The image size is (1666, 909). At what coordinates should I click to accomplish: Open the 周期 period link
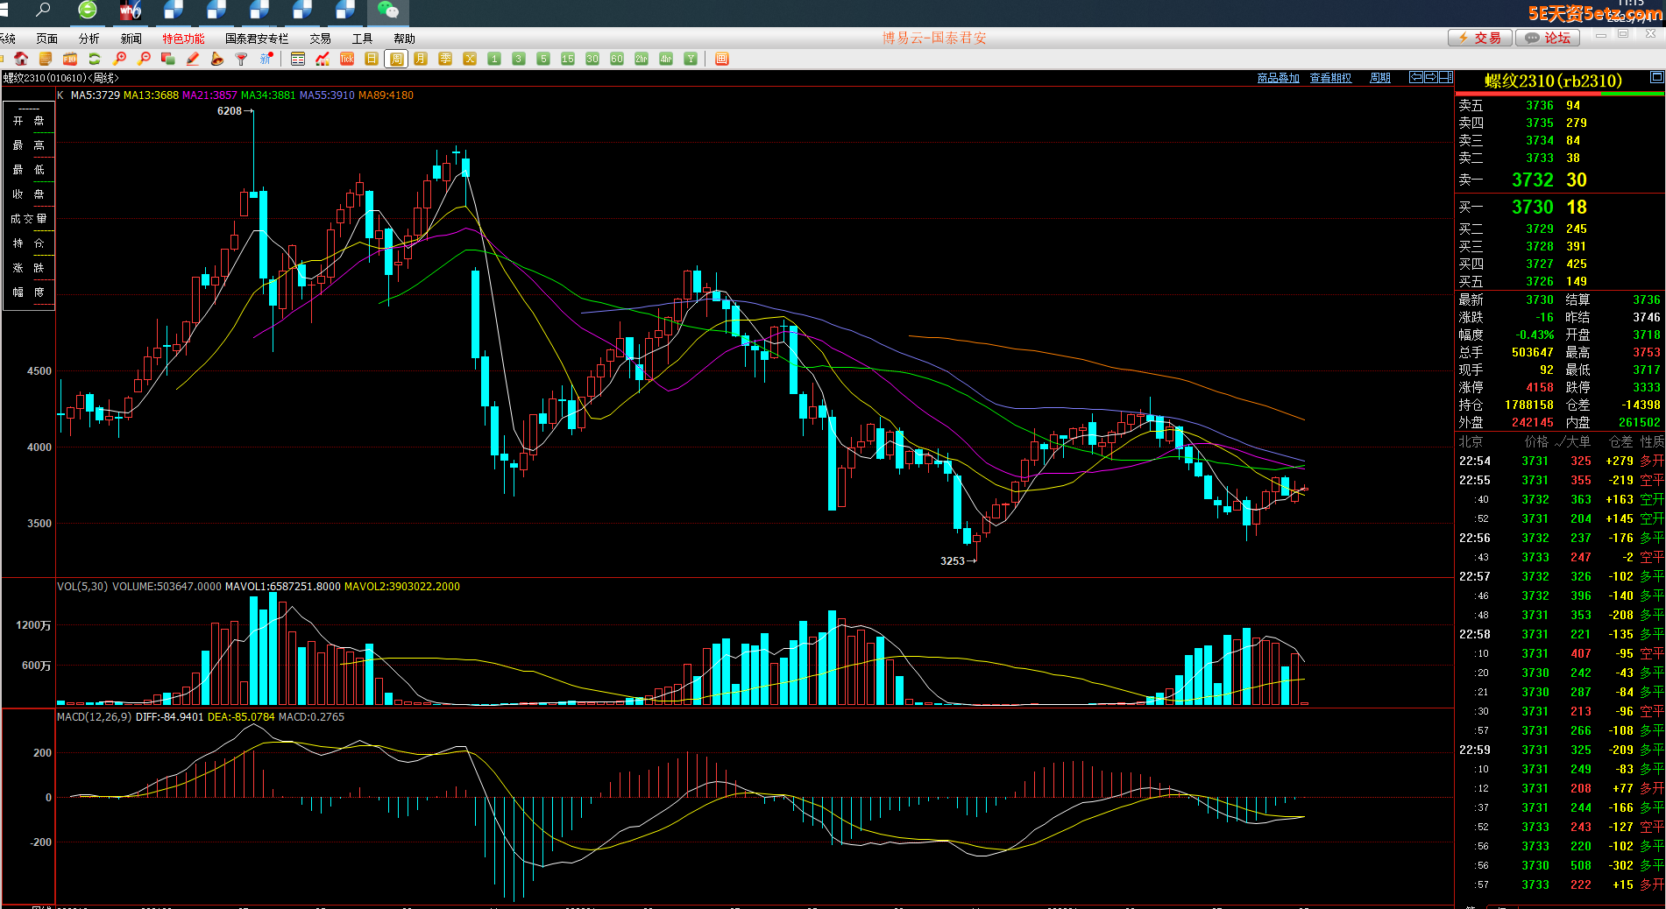pos(1380,78)
